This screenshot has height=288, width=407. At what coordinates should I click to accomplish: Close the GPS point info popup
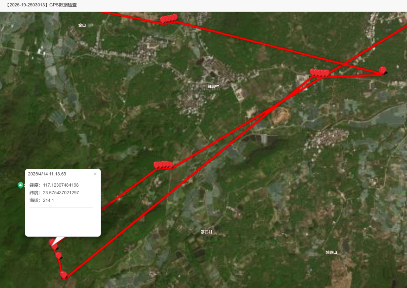[x=95, y=174]
